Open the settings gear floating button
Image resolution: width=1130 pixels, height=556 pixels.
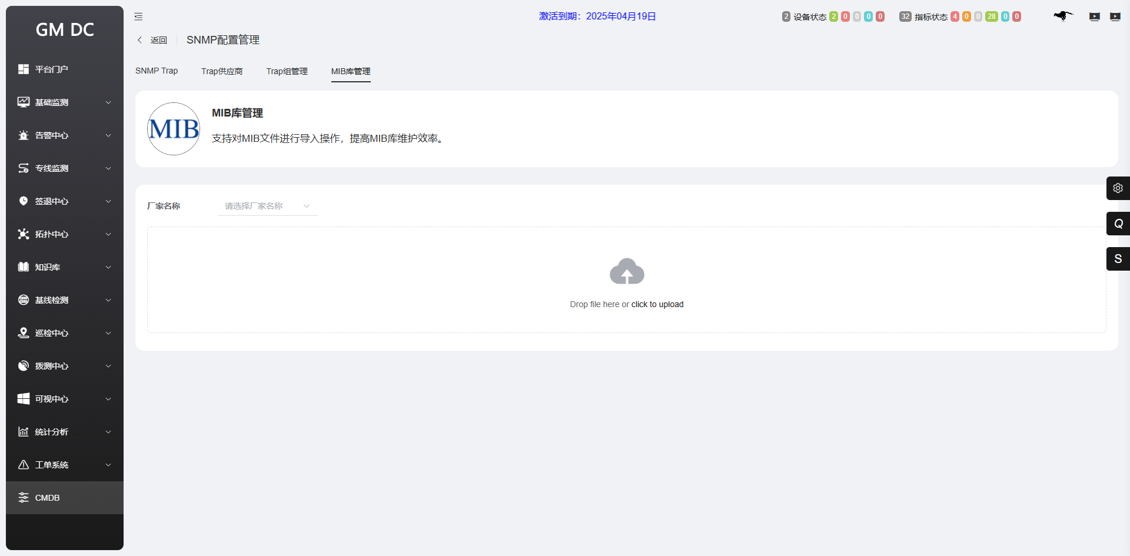(1118, 188)
